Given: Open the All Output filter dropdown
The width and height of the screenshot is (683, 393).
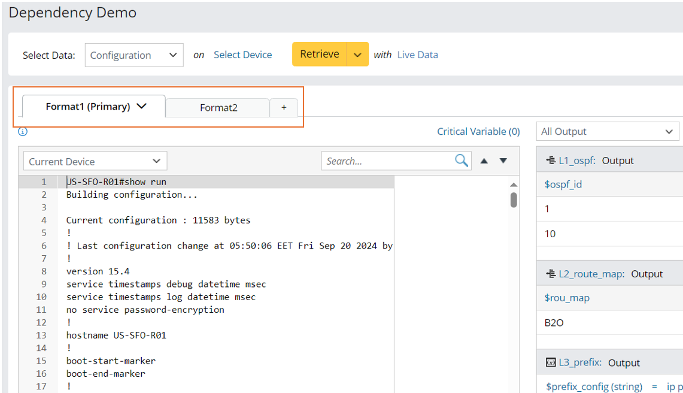Looking at the screenshot, I should (x=608, y=132).
